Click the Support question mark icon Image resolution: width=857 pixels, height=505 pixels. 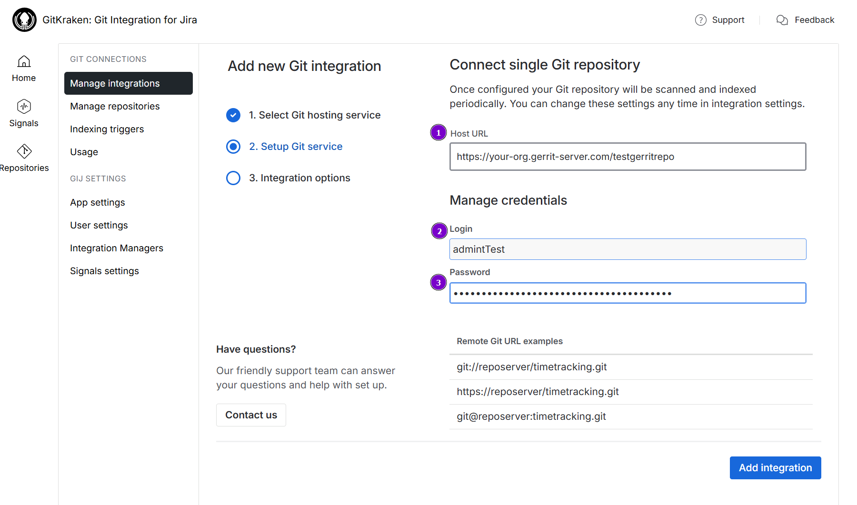point(700,20)
